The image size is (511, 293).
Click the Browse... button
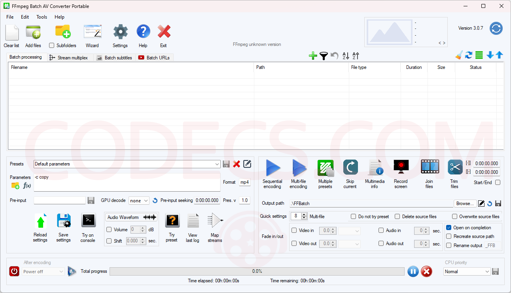point(465,204)
